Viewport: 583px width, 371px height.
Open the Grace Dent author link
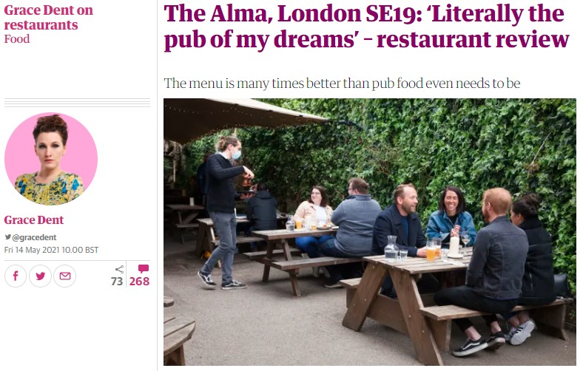tap(34, 219)
